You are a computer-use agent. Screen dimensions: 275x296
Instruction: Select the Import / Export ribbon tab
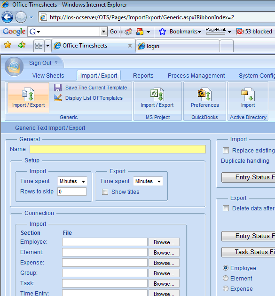click(x=99, y=75)
